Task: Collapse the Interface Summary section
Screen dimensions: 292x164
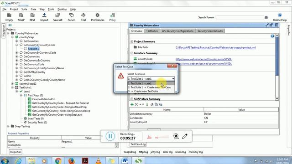Action: coord(132,53)
